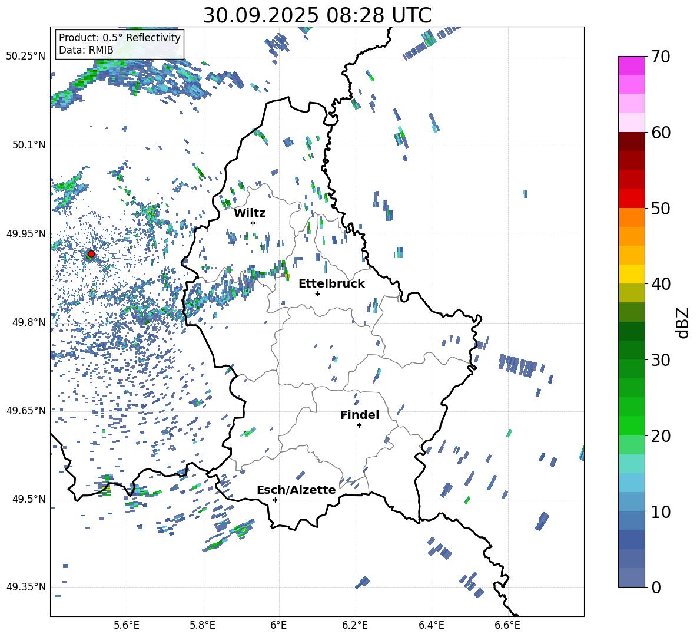The height and width of the screenshot is (637, 697).
Task: Click the colorbar tick label 50
Action: click(661, 209)
